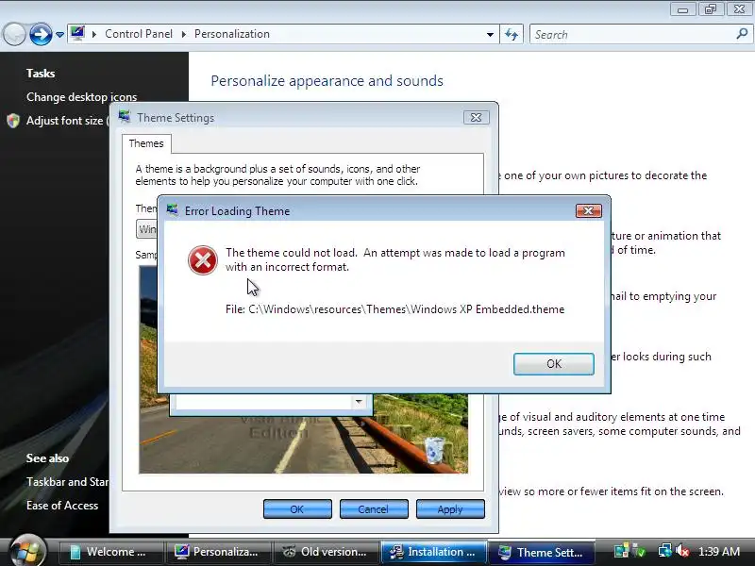This screenshot has width=755, height=566.
Task: Switch to Installation taskbar button
Action: [433, 552]
